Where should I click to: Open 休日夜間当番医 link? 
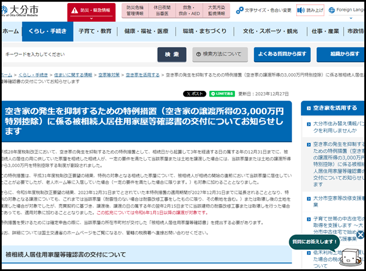click(162, 10)
